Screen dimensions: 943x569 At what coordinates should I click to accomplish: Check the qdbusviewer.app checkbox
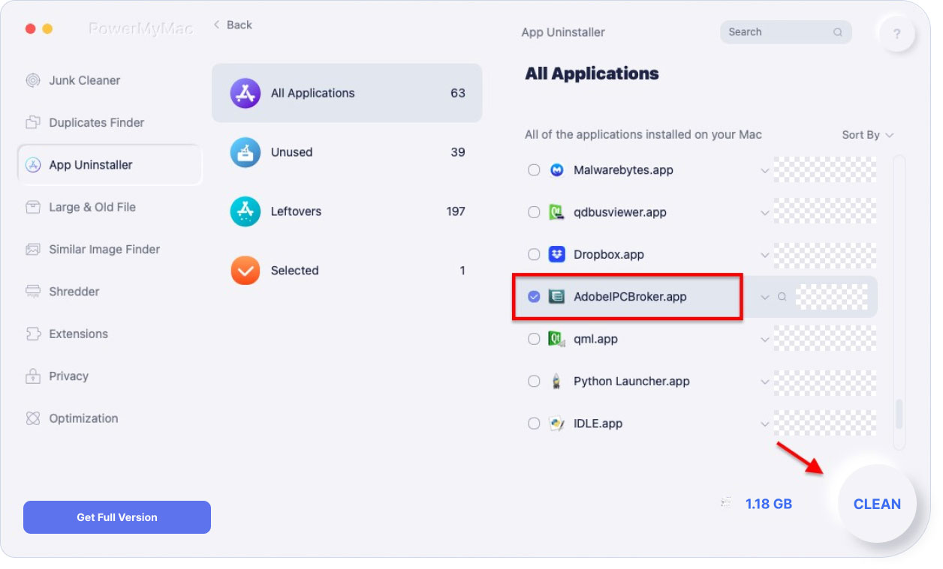click(x=534, y=212)
